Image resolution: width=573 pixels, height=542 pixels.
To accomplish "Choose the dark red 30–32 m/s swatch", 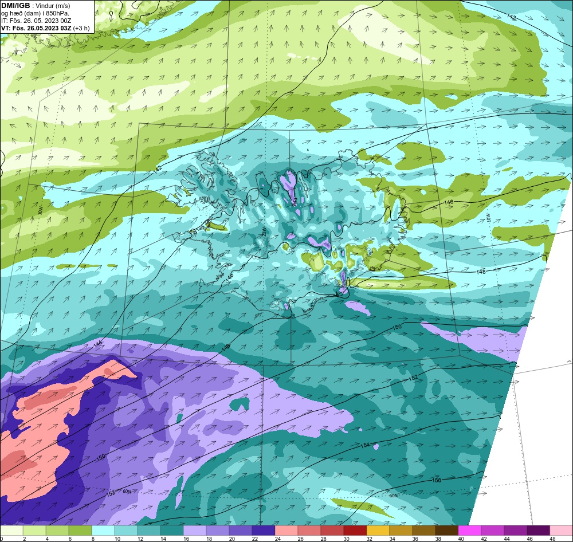I will (355, 531).
